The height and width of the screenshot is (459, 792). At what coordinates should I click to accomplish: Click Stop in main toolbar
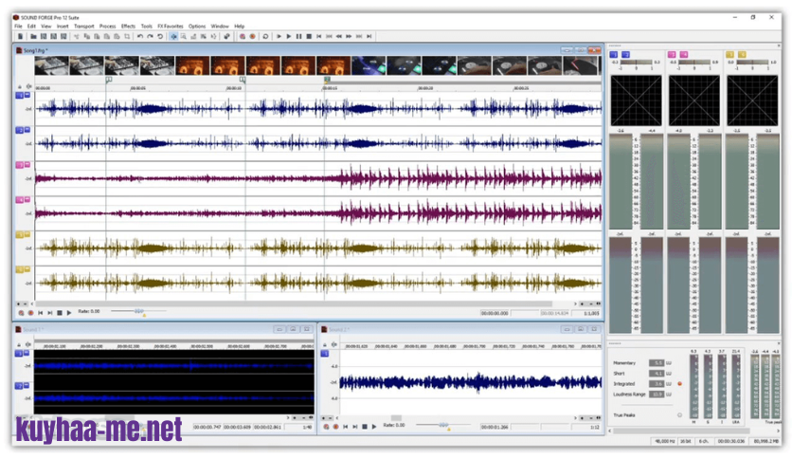pyautogui.click(x=309, y=36)
